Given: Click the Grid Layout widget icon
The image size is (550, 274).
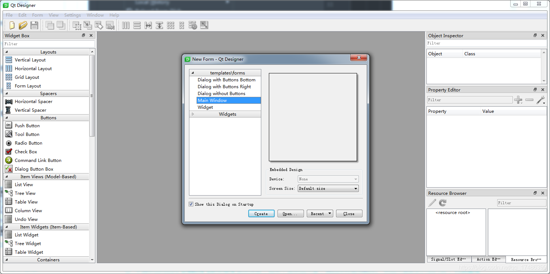Looking at the screenshot, I should pyautogui.click(x=9, y=77).
